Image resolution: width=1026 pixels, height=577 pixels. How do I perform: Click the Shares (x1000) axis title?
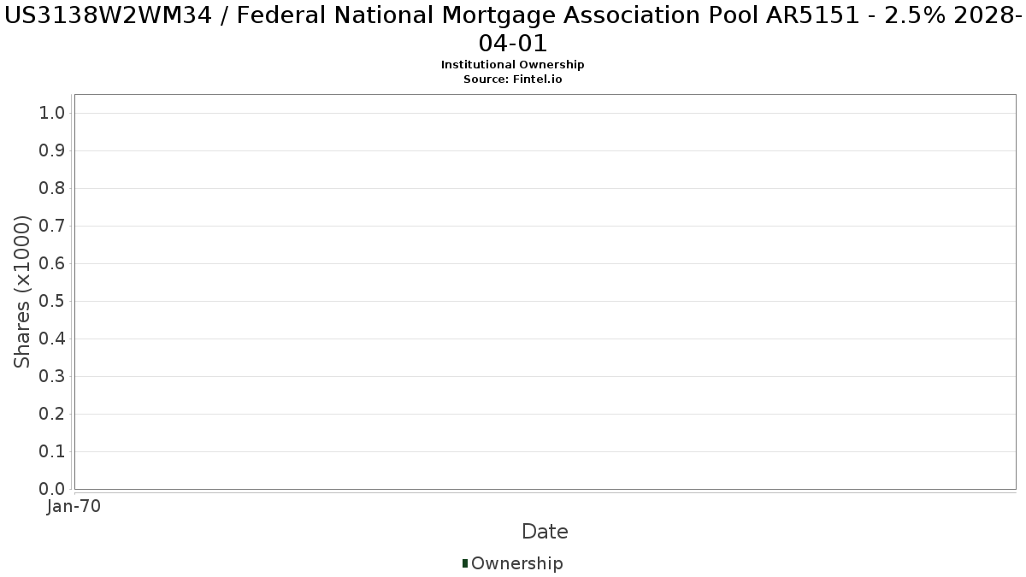[x=22, y=292]
